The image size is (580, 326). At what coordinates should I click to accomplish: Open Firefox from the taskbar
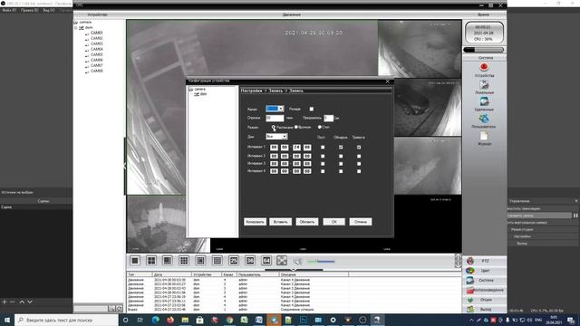click(170, 320)
